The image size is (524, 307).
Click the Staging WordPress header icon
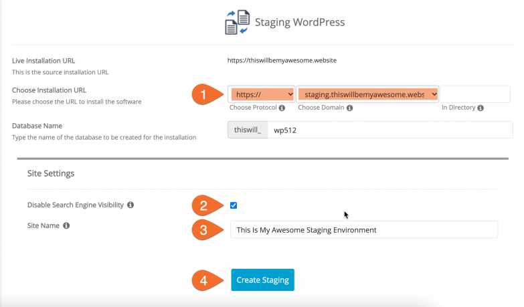[x=236, y=22]
